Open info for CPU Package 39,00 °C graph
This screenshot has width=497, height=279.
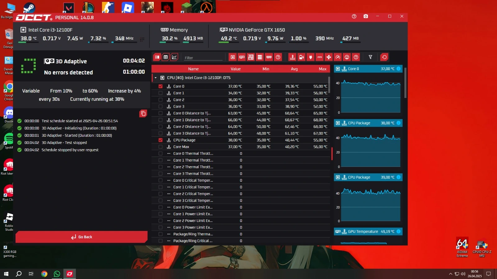[399, 177]
